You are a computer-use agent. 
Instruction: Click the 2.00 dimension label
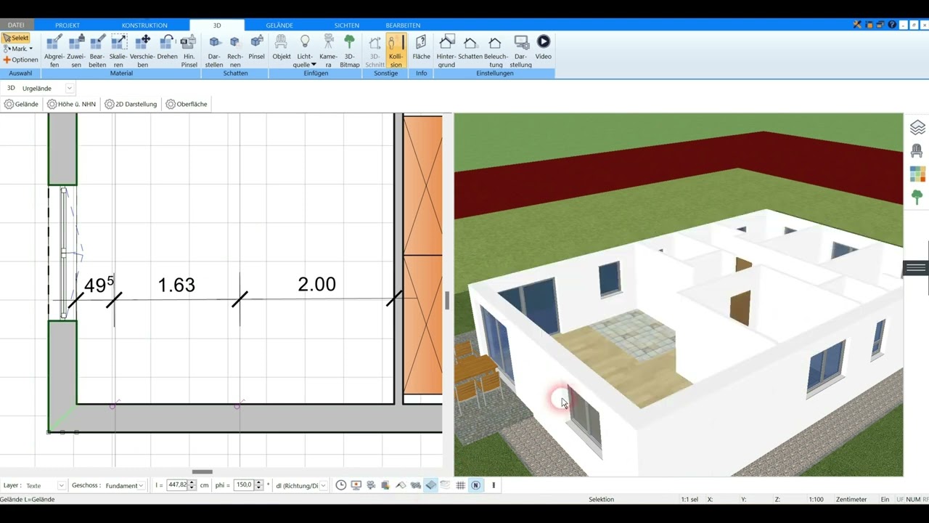pyautogui.click(x=316, y=284)
